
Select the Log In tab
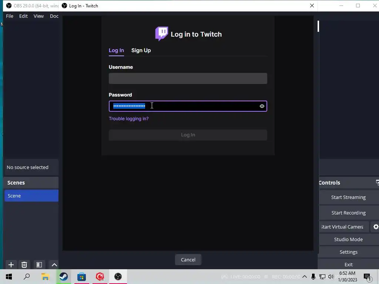(116, 50)
